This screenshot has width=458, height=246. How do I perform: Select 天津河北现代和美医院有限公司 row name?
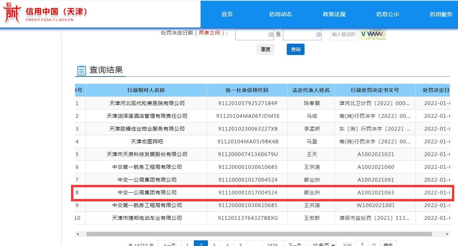[x=147, y=103]
